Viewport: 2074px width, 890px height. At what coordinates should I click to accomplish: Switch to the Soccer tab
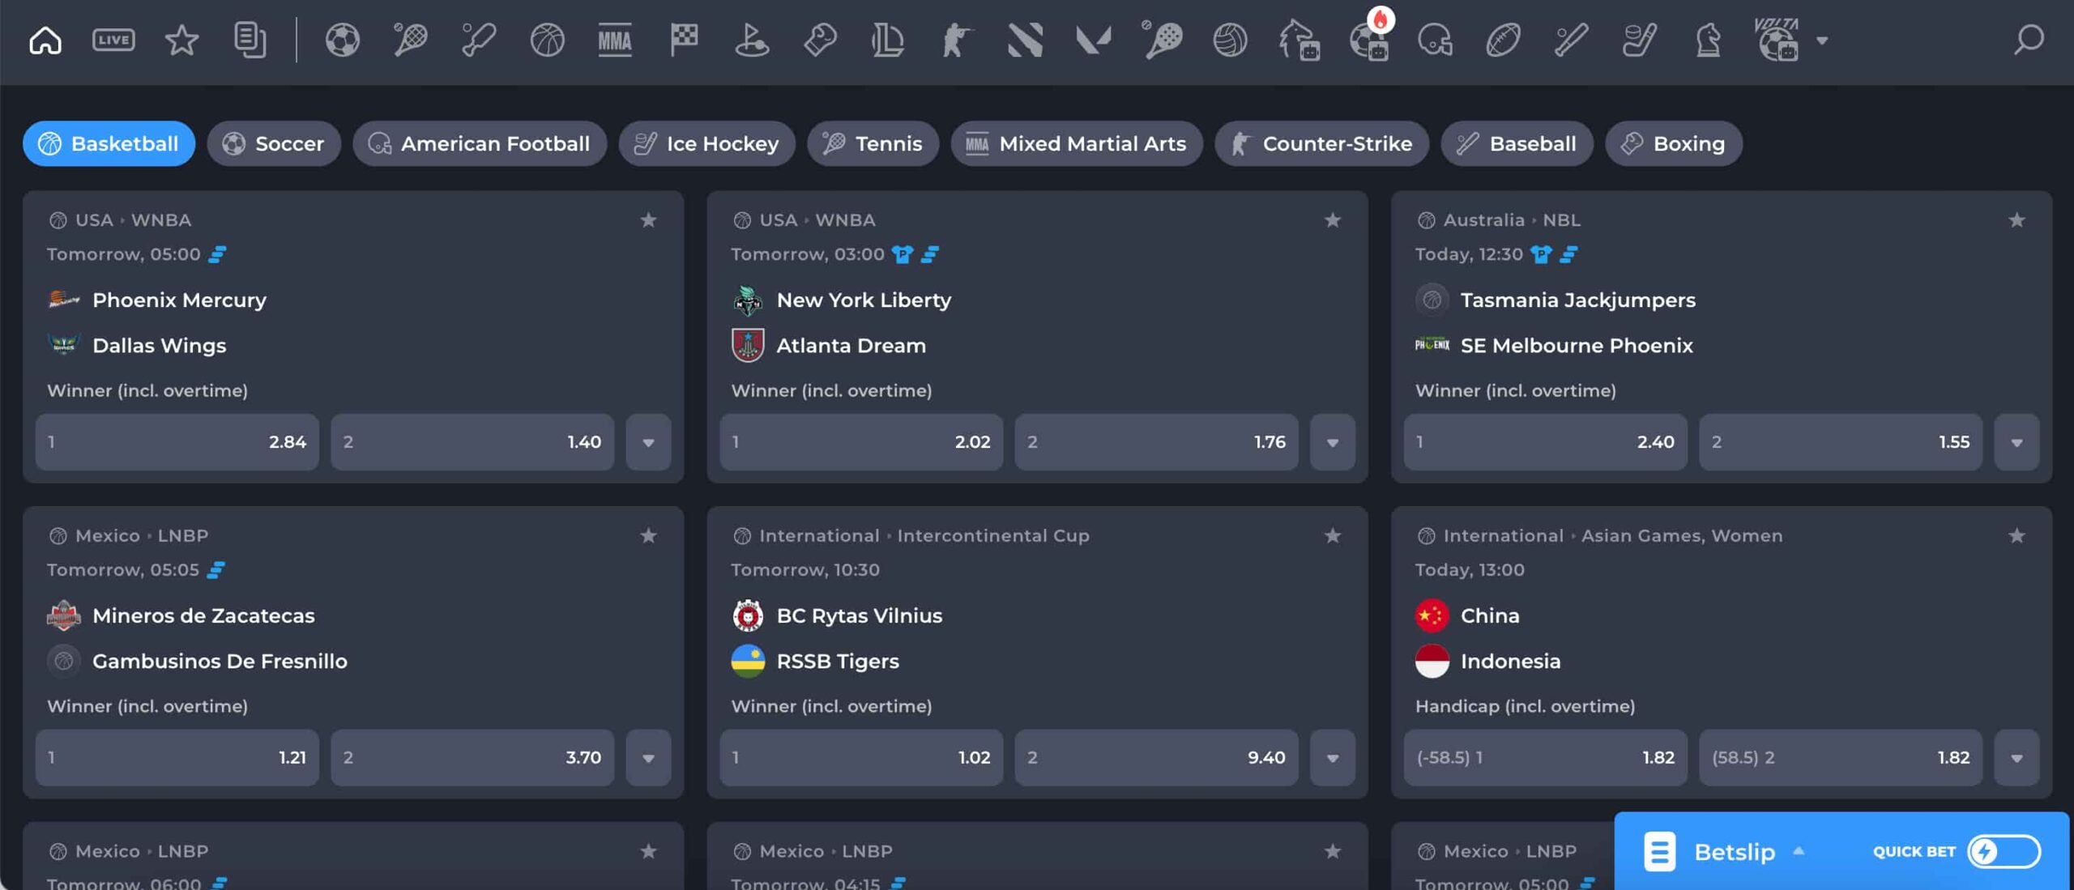tap(274, 143)
